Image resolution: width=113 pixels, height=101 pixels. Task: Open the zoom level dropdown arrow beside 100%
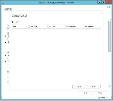[108, 98]
